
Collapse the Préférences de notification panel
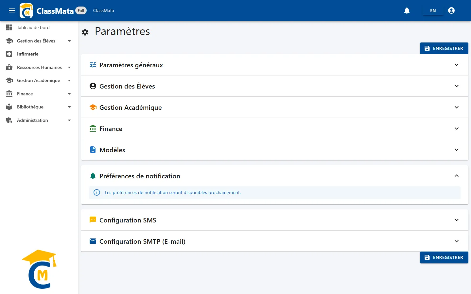pos(457,176)
